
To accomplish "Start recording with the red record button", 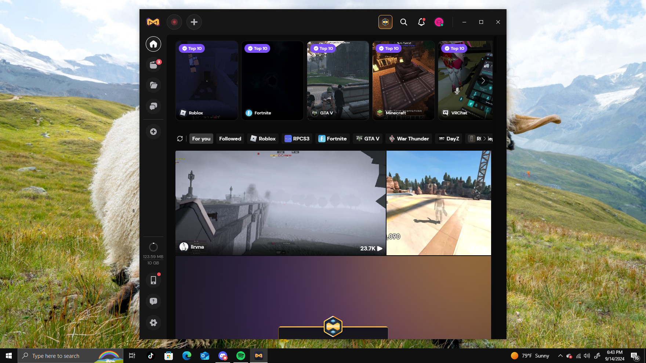I will click(x=174, y=22).
